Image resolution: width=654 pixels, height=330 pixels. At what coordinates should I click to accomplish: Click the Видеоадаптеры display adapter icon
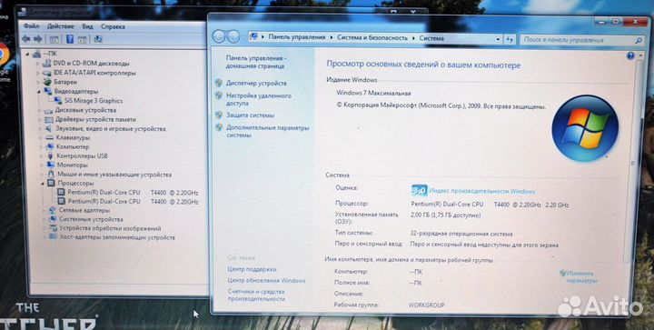tap(48, 91)
